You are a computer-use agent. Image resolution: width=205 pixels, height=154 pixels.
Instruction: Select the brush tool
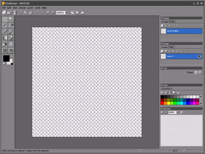pyautogui.click(x=11, y=32)
